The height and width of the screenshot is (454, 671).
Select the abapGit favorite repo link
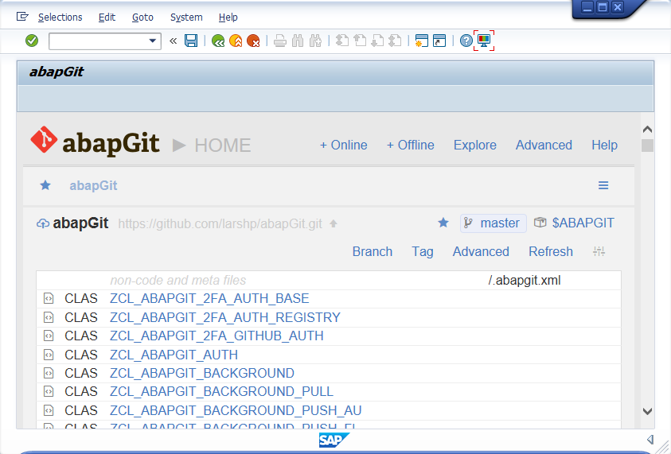coord(93,185)
